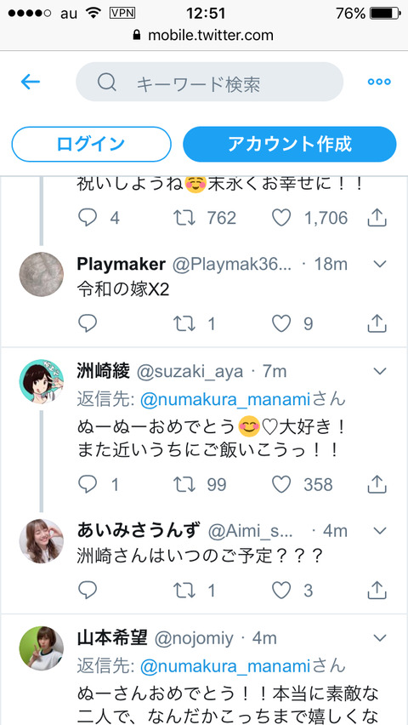
Task: Tap the ログイン button
Action: click(91, 144)
